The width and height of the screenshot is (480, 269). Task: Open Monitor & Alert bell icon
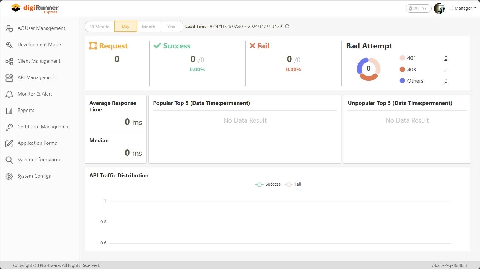pos(9,94)
